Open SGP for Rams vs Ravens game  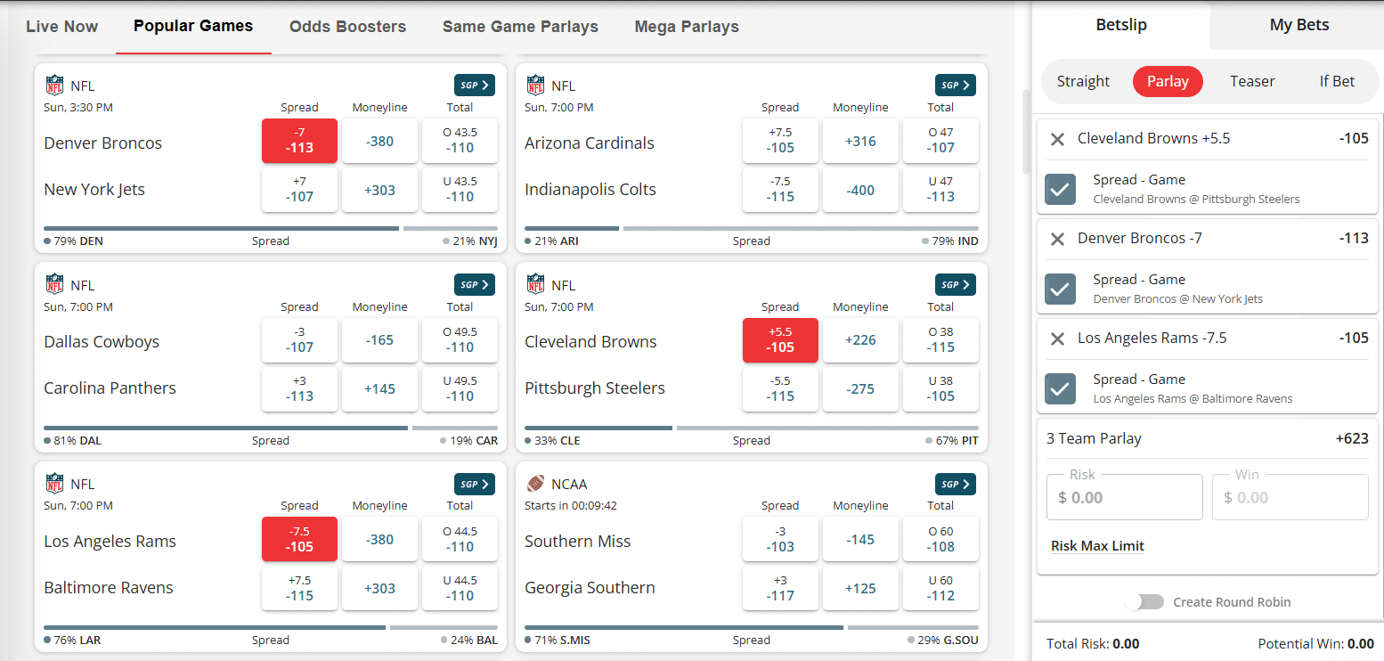coord(474,484)
